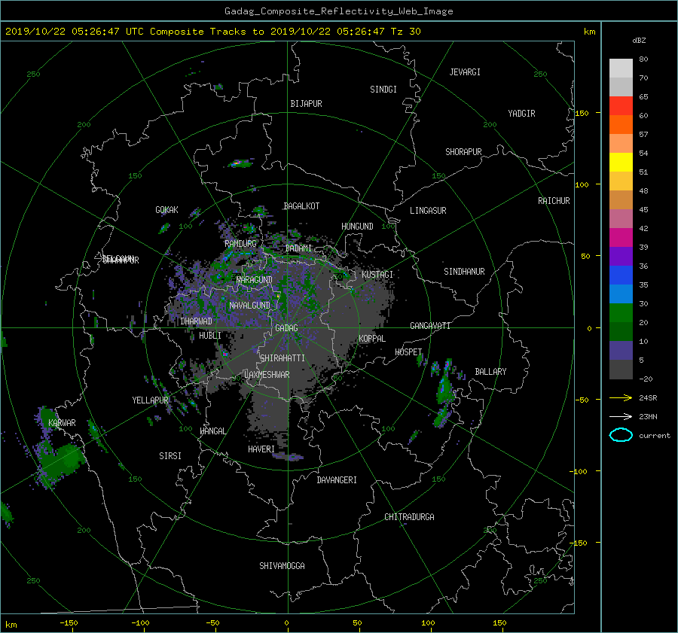
Task: Click the white 23MN arrow legend icon
Action: tap(621, 416)
